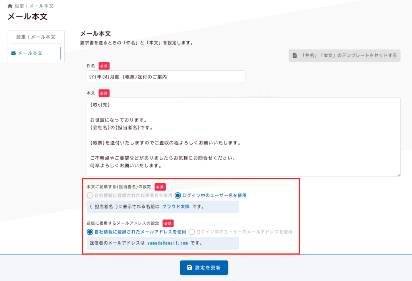Click the 設定｜メール本文 sidebar header
Image resolution: width=412 pixels, height=281 pixels.
pyautogui.click(x=36, y=37)
